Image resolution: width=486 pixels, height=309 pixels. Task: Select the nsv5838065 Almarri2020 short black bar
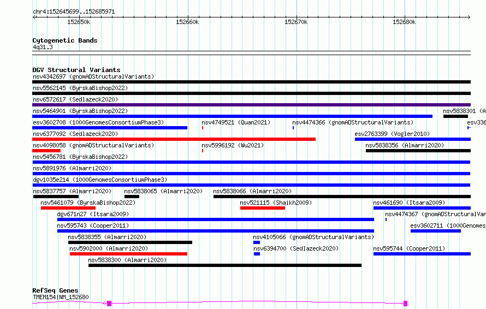click(x=132, y=197)
